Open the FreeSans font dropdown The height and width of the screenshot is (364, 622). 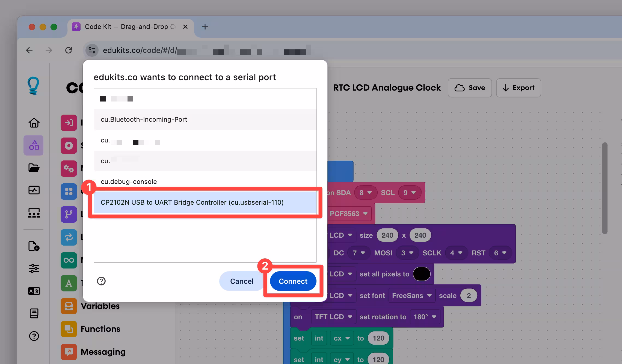tap(412, 296)
